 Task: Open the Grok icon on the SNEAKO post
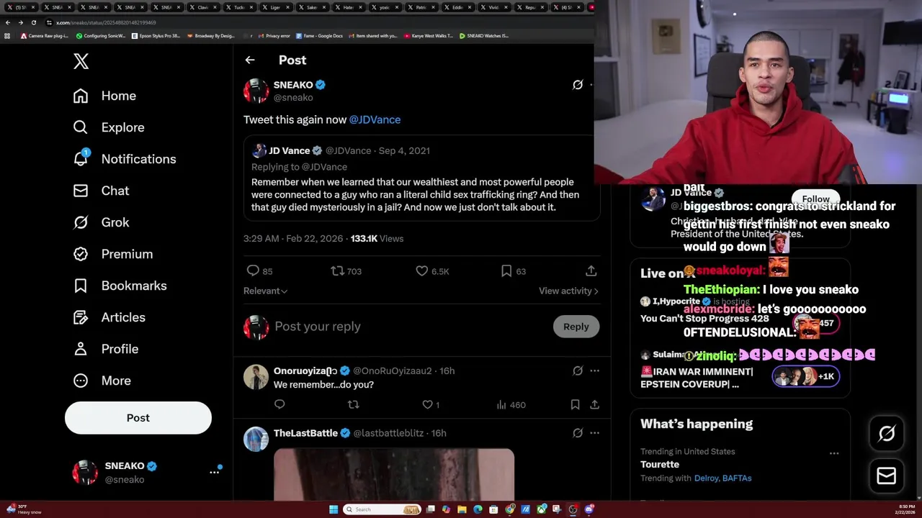(x=578, y=85)
